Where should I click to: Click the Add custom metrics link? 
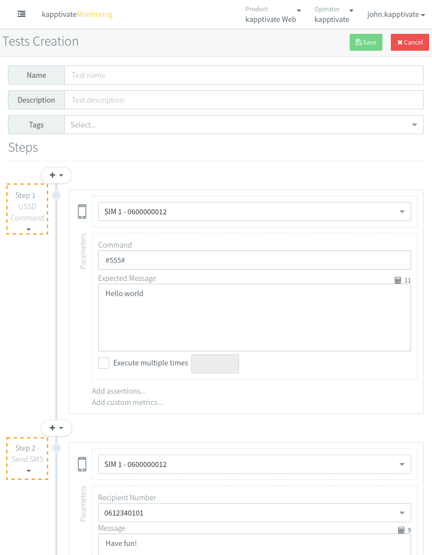tap(127, 402)
